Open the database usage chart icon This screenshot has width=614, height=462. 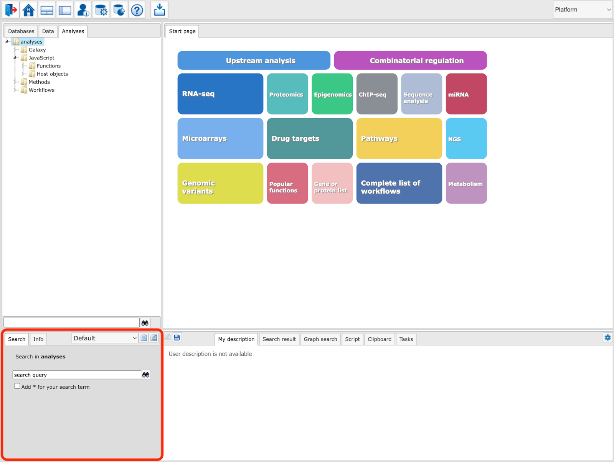(119, 10)
